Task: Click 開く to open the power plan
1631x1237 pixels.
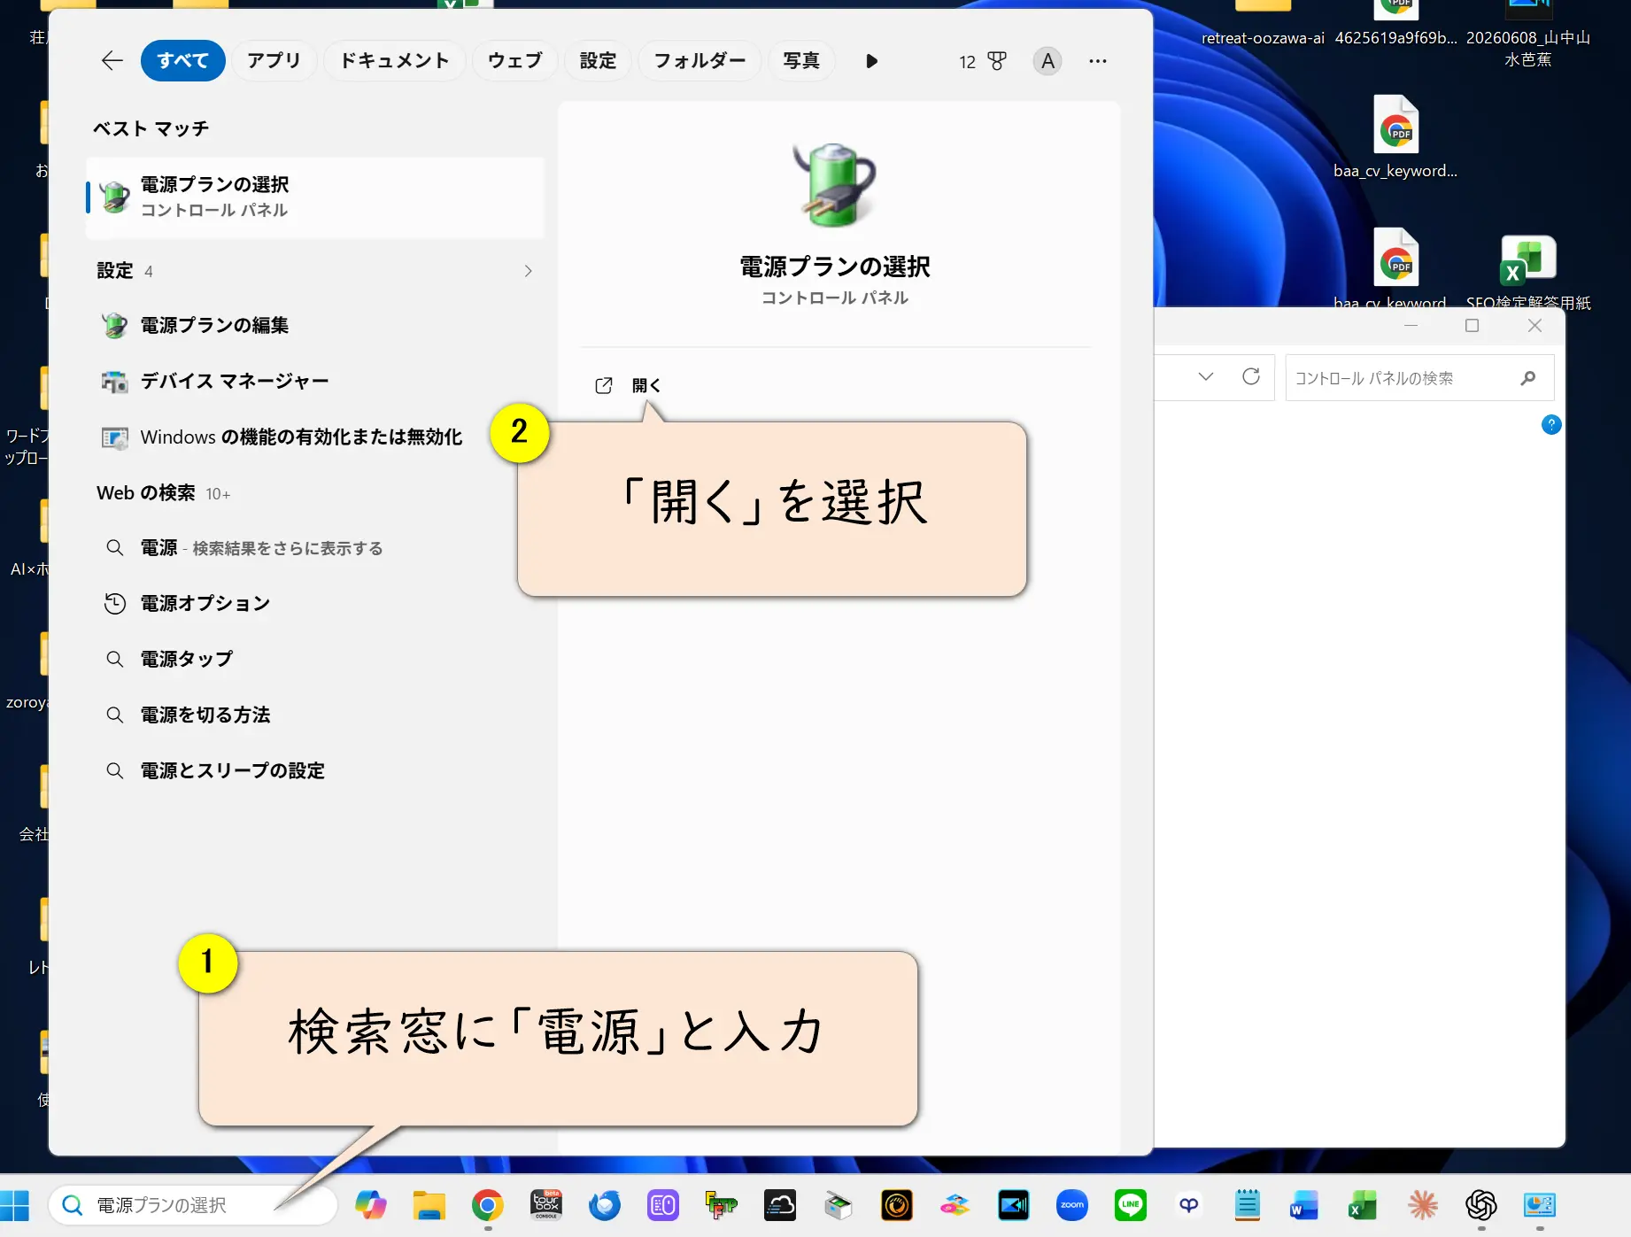Action: tap(628, 386)
